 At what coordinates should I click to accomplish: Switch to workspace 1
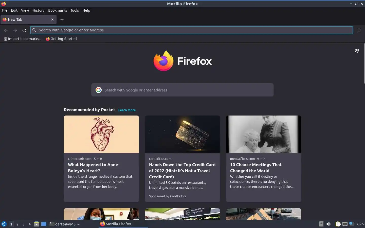[11, 224]
